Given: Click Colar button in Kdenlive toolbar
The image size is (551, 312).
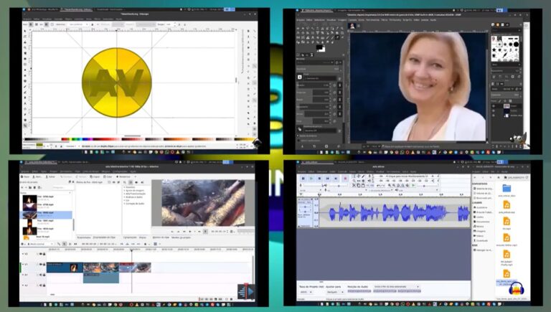Looking at the screenshot, I should click(108, 176).
